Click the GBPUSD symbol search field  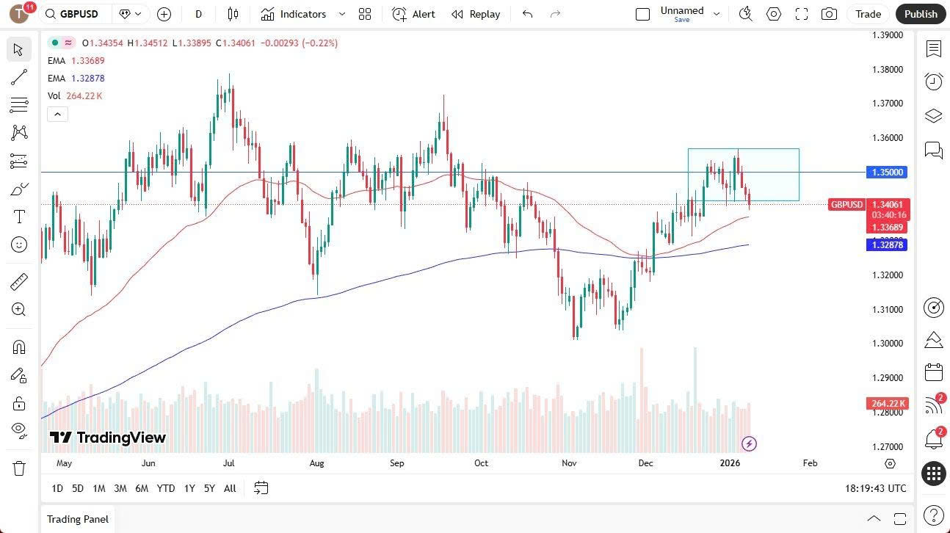(76, 14)
